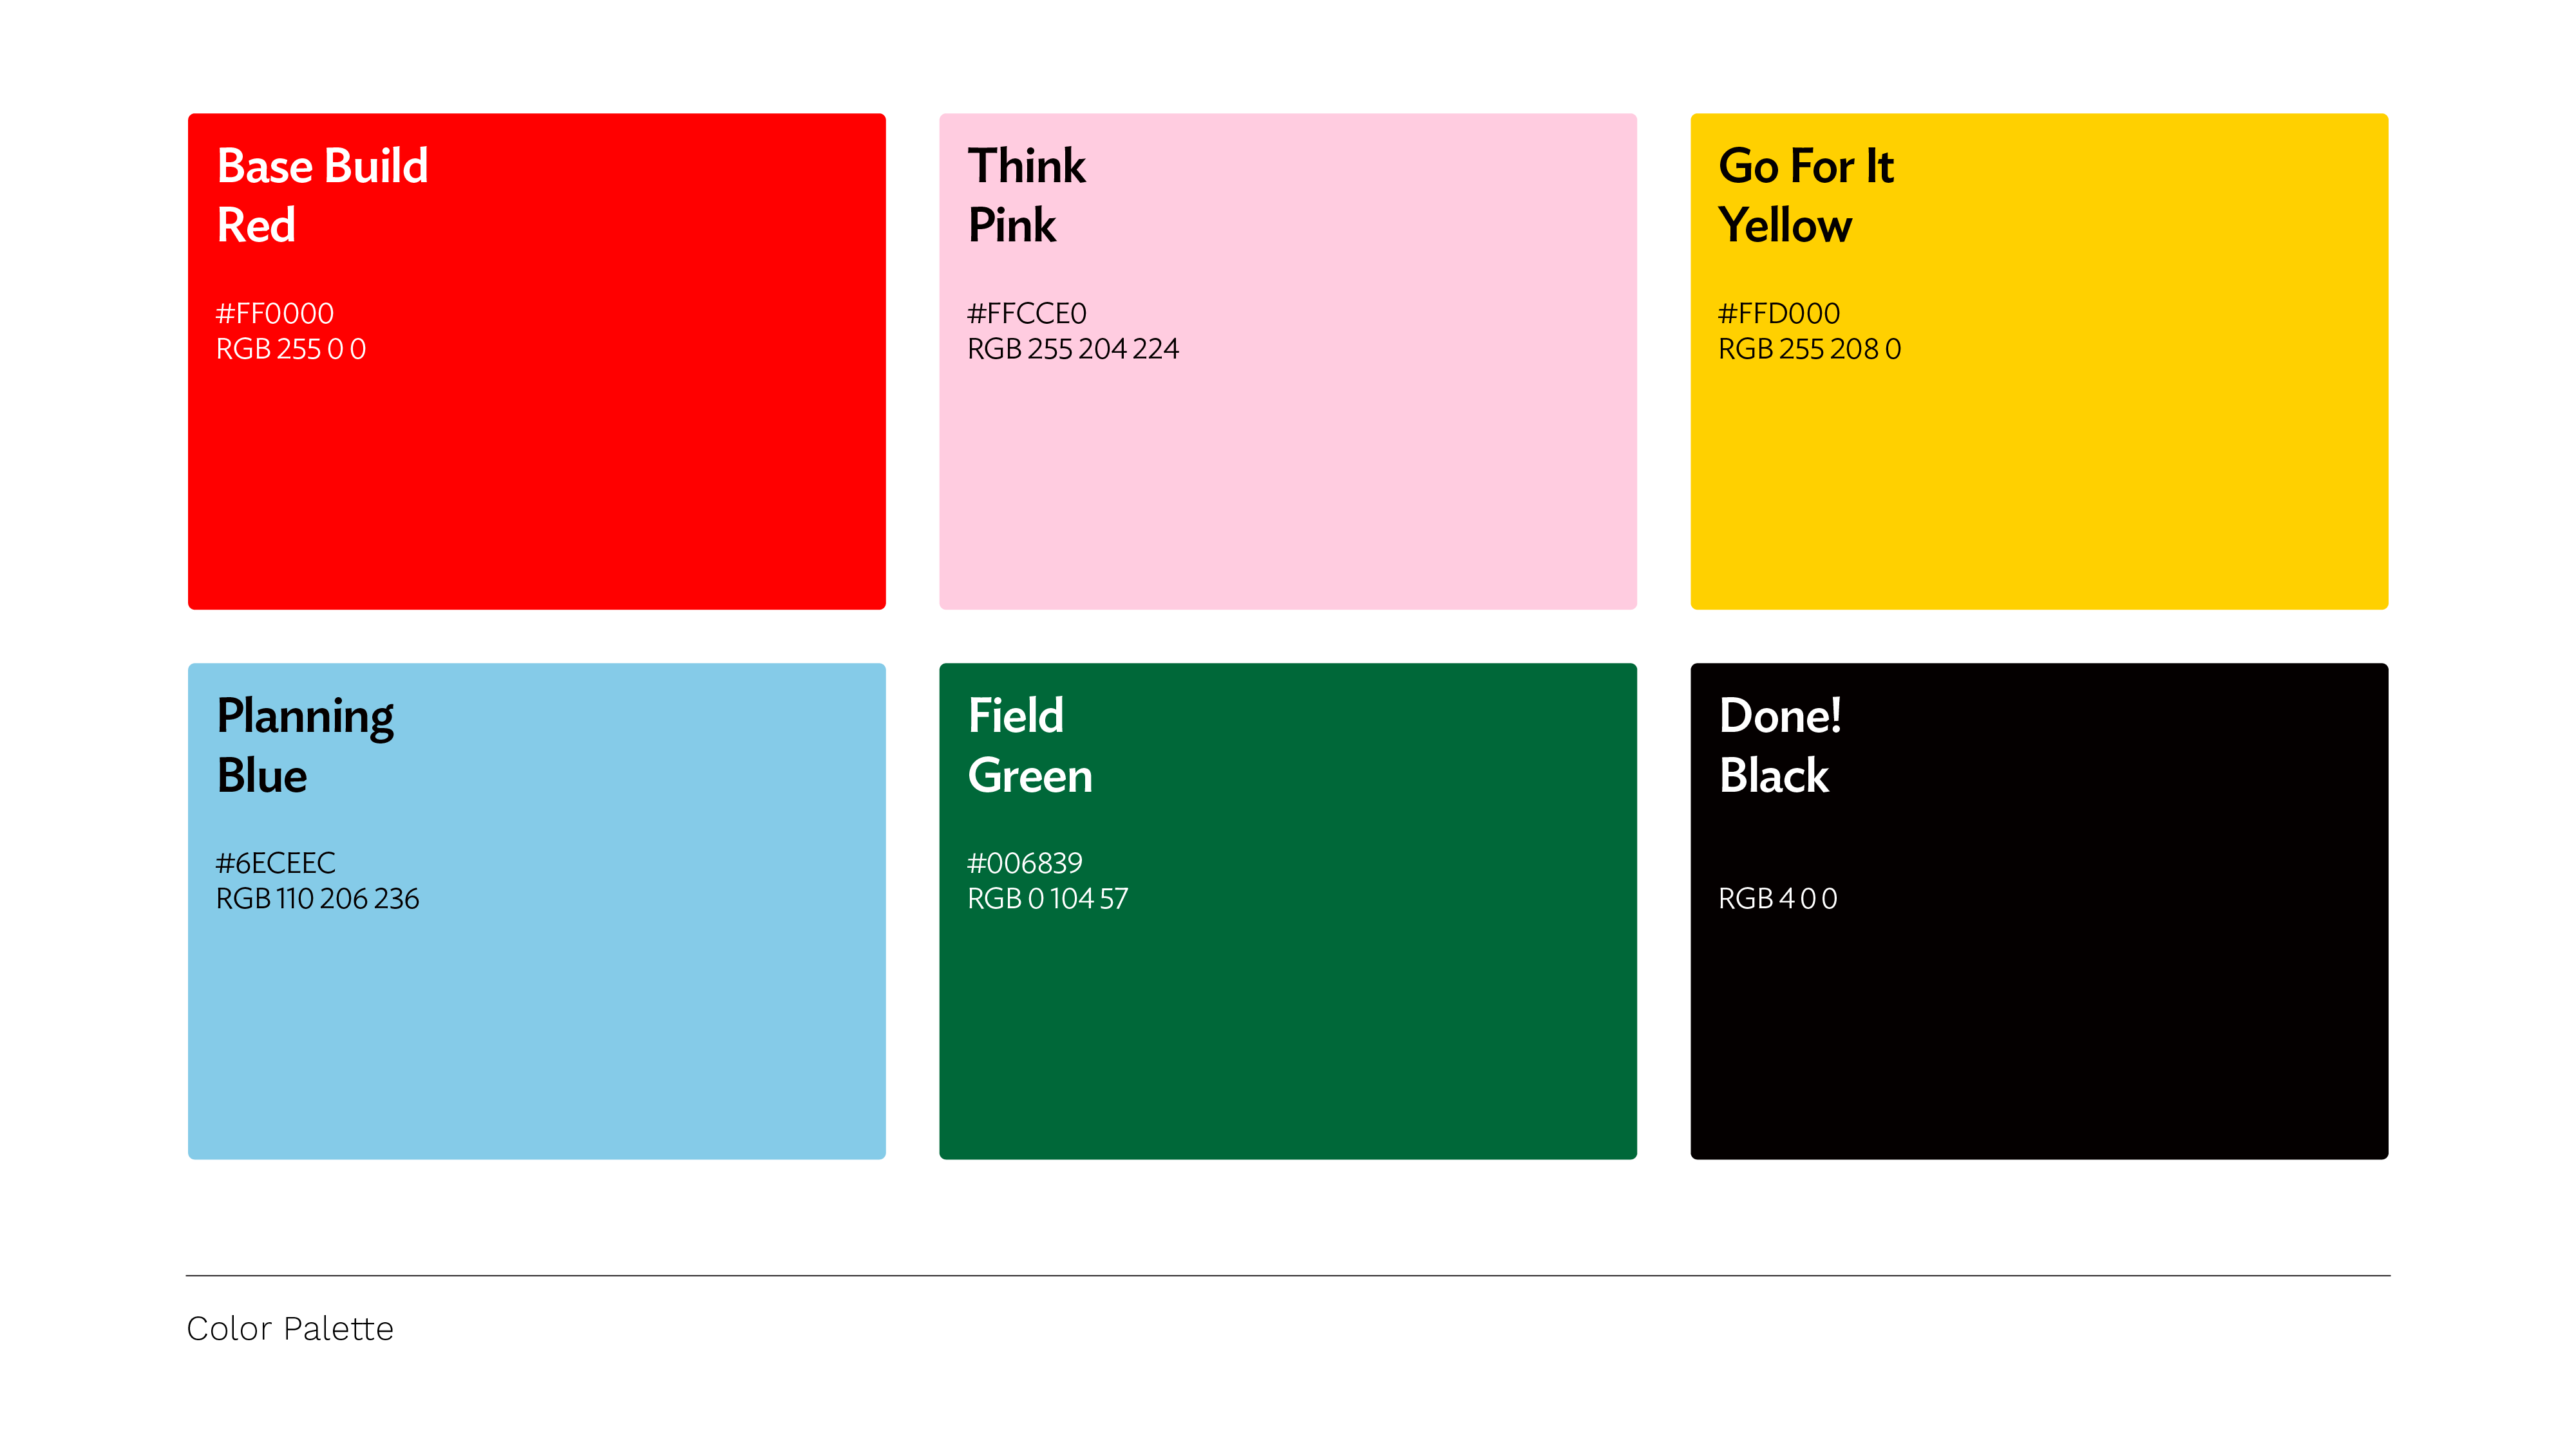The height and width of the screenshot is (1449, 2576).
Task: Click the text RGB 4 0 0
Action: tap(1777, 899)
